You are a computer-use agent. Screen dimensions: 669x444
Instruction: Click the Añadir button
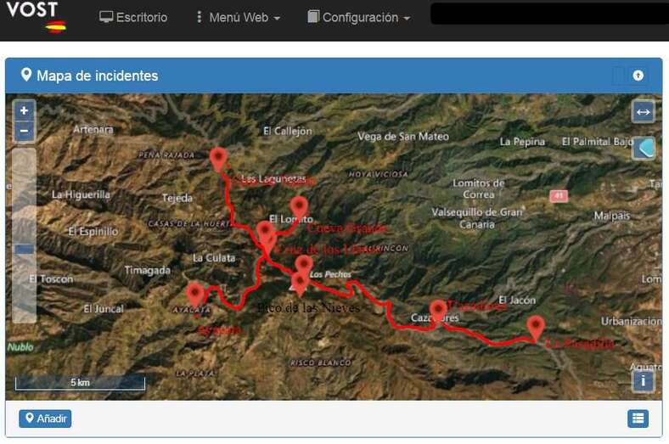pyautogui.click(x=45, y=419)
